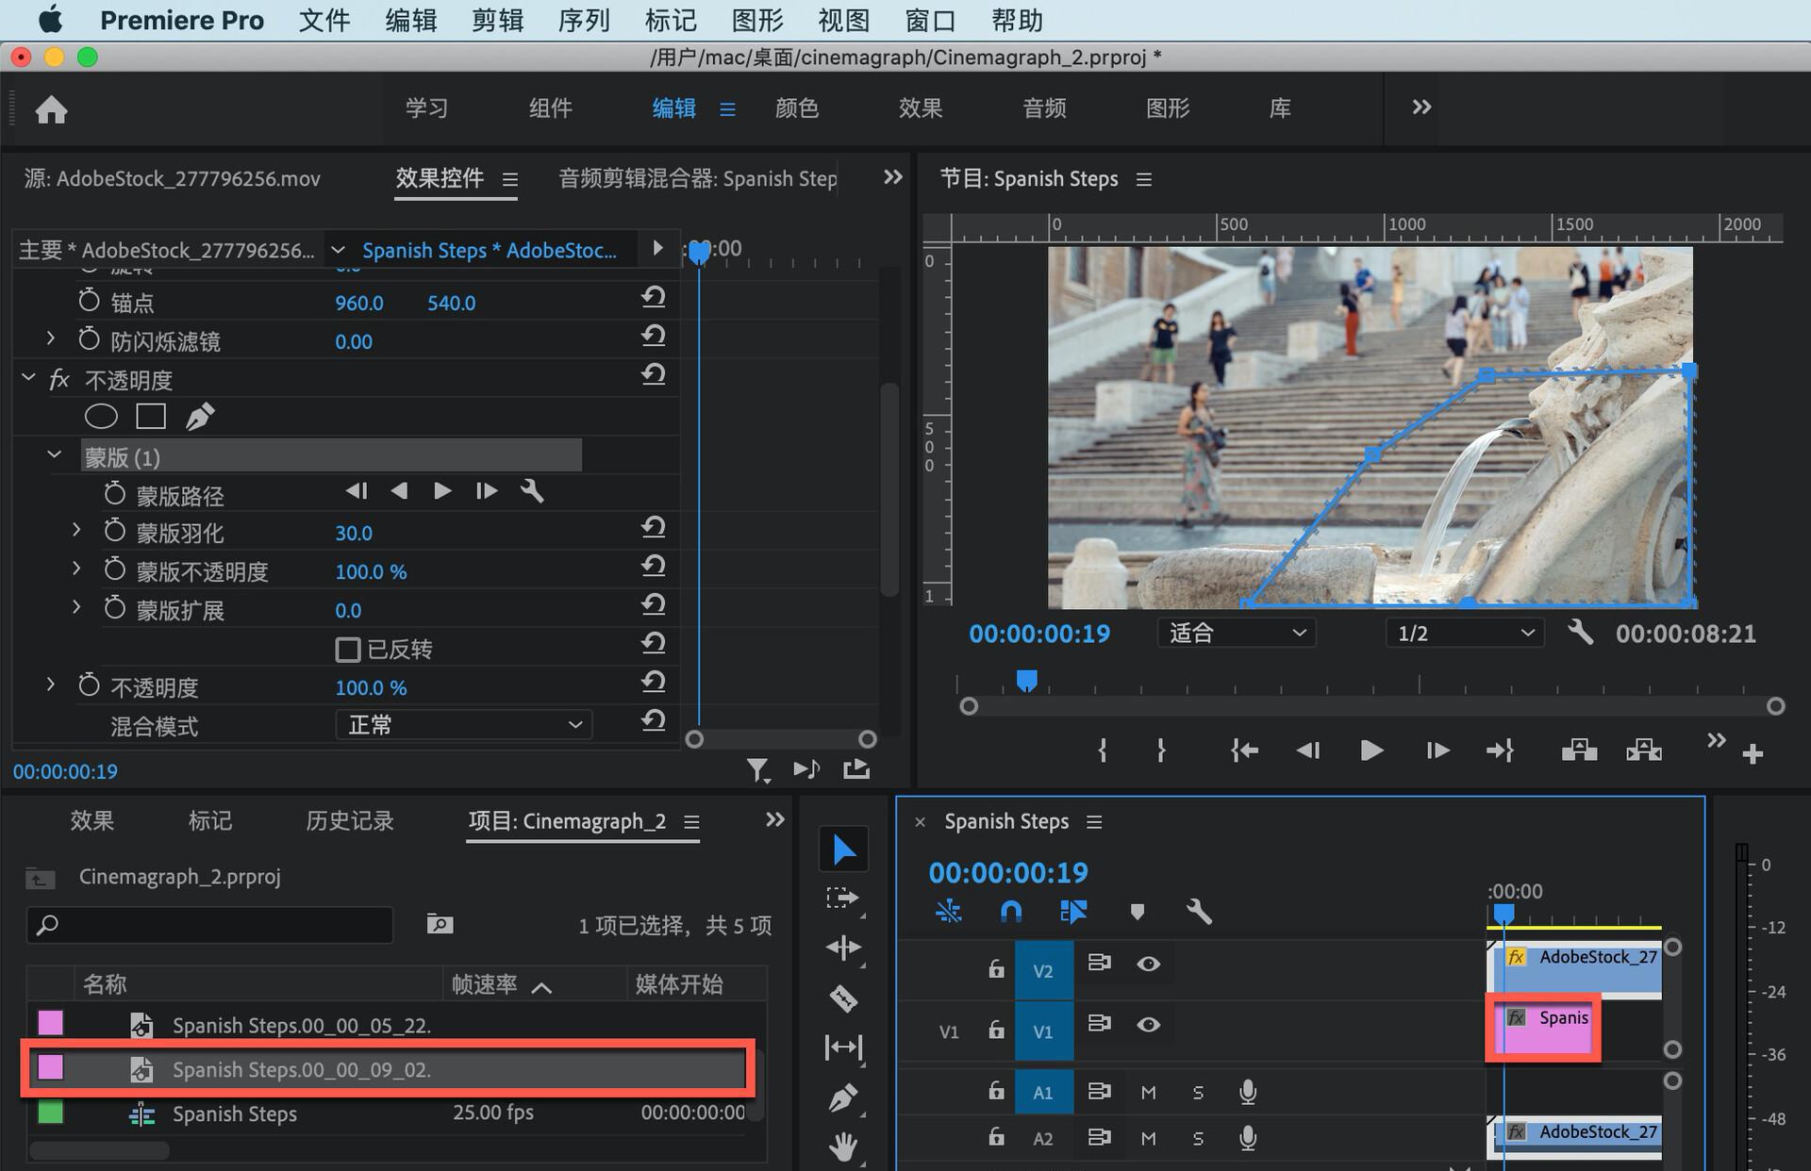Choose the Ripple Edit tool

tap(843, 948)
